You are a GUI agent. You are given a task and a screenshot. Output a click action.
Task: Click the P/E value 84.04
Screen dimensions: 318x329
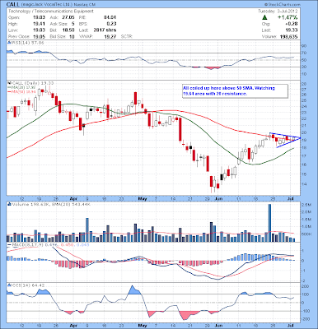pos(110,17)
